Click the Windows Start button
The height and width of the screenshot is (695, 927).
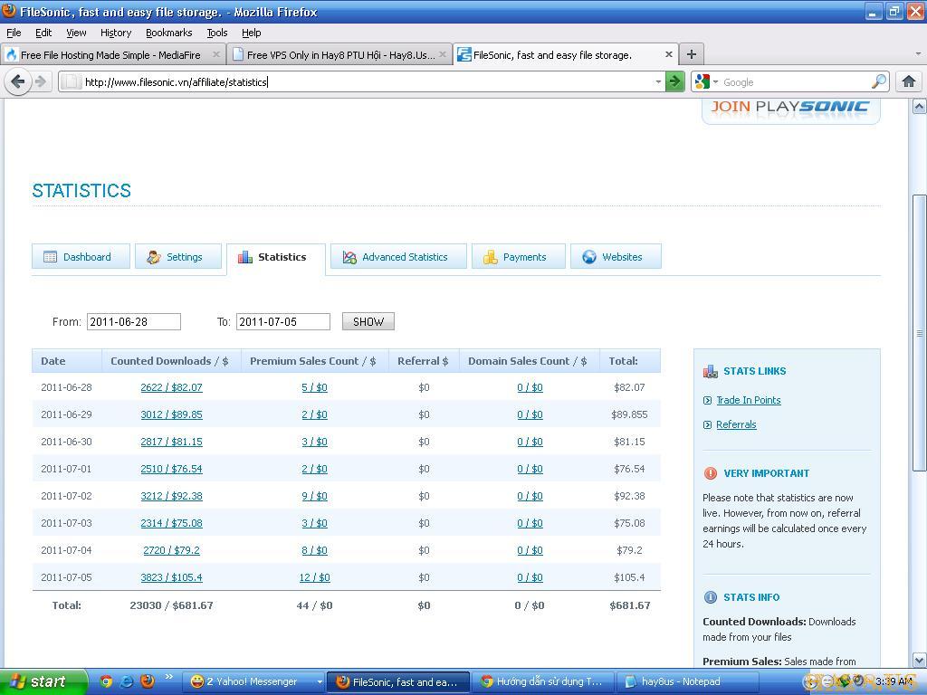(x=43, y=681)
